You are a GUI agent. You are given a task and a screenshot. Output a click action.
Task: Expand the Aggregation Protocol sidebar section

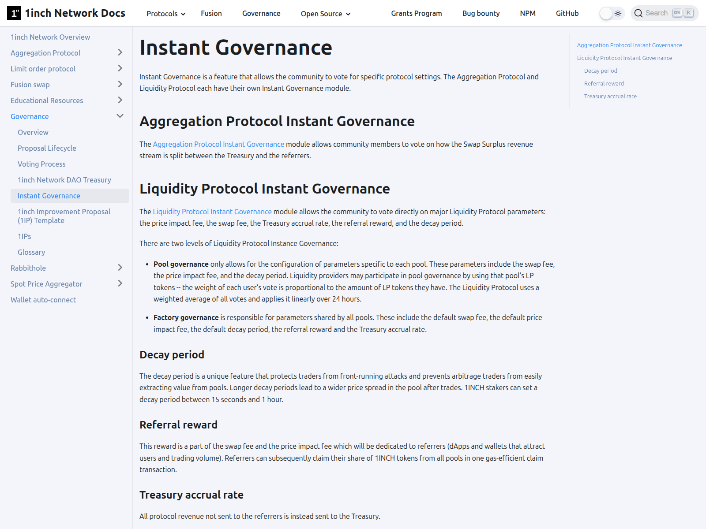[x=120, y=53]
